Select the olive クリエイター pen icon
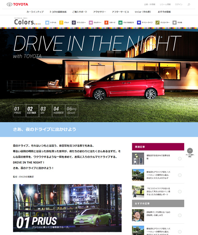 point(158,23)
